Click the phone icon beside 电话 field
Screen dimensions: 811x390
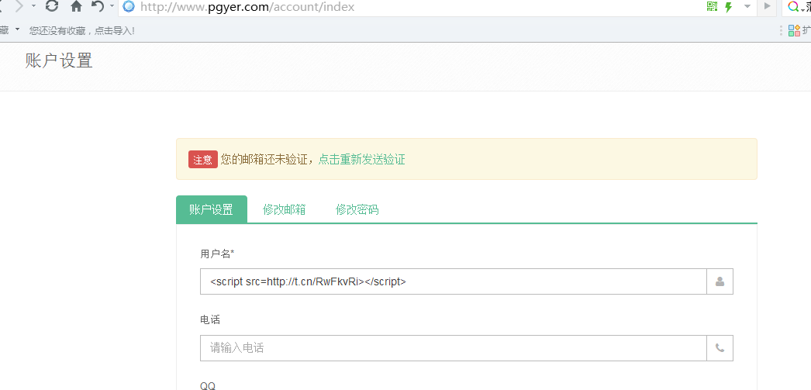720,348
